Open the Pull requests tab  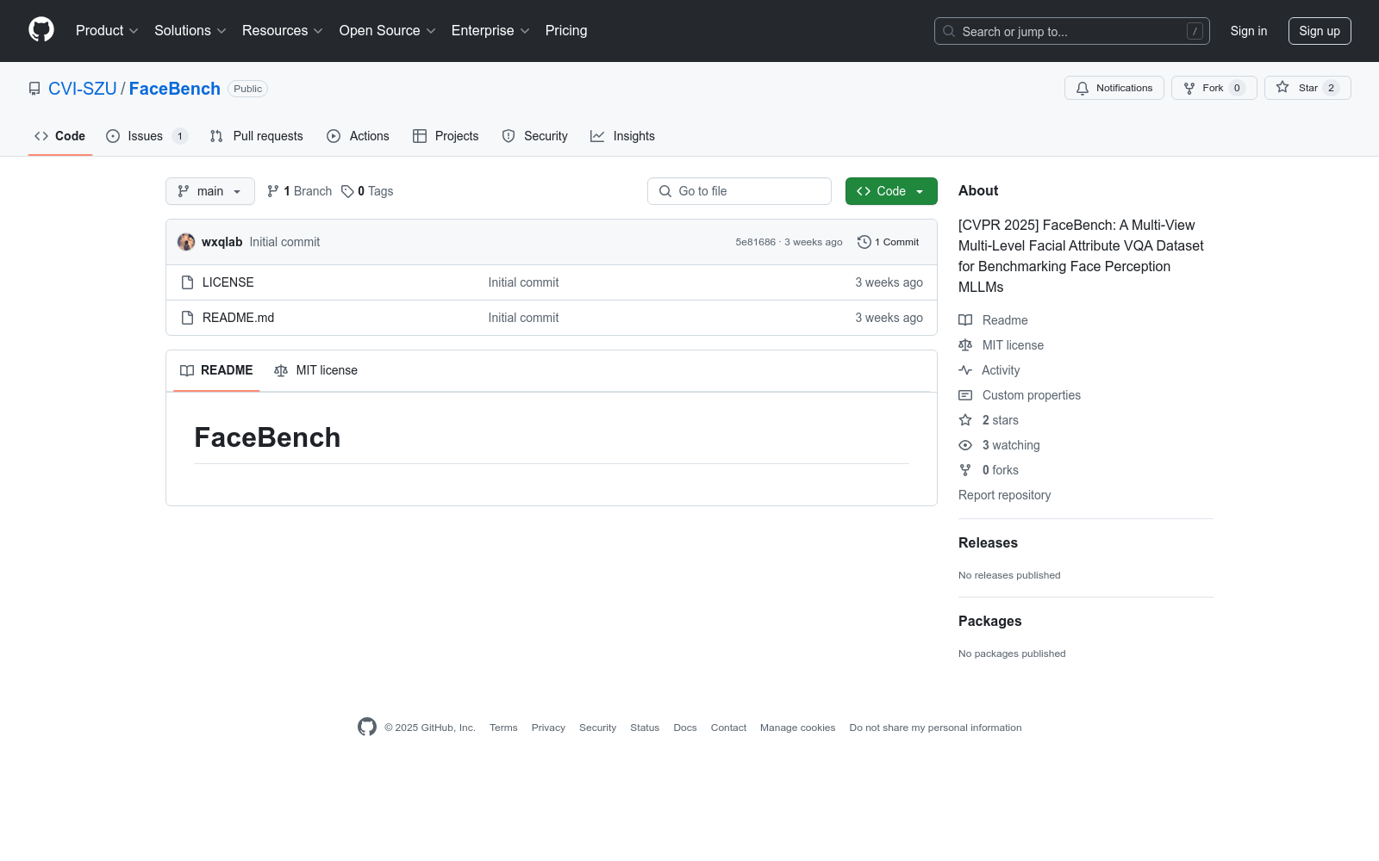pyautogui.click(x=257, y=136)
